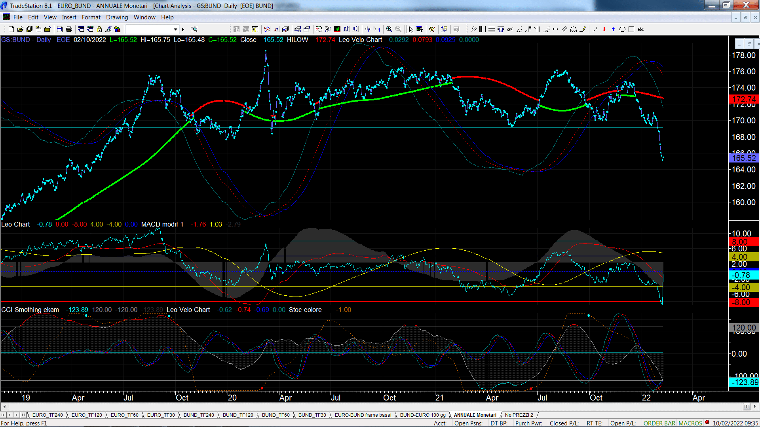
Task: Switch to the No PREZZI 2 tab
Action: (x=519, y=415)
